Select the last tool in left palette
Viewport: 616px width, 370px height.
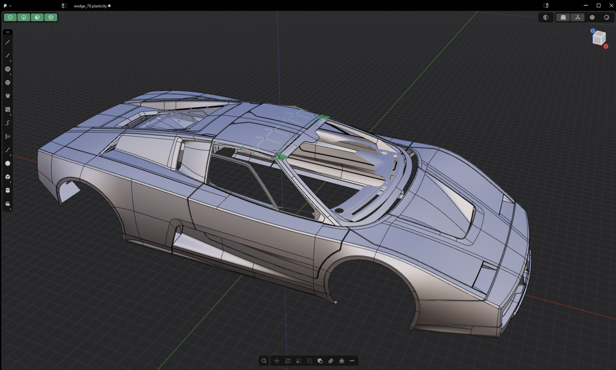click(x=8, y=204)
